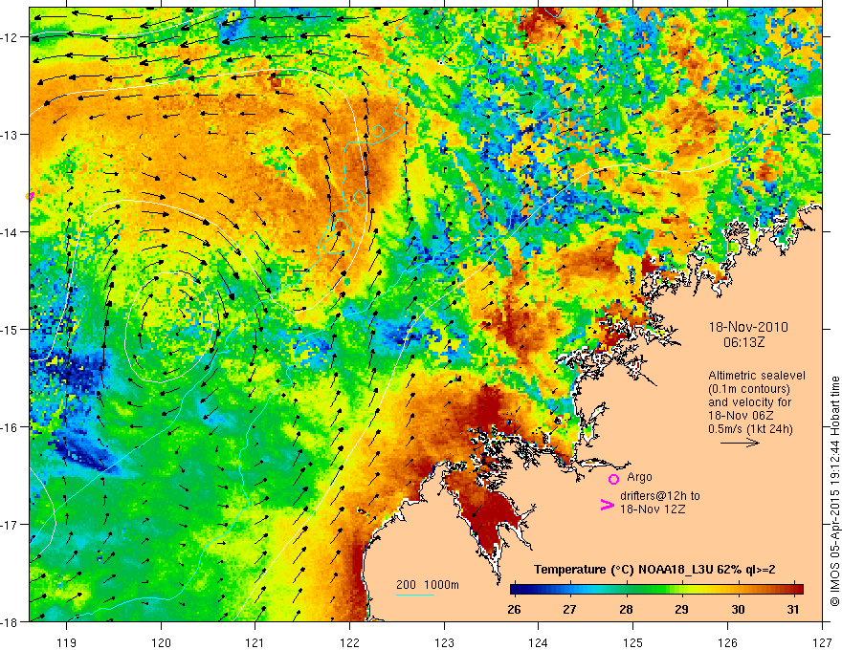Click longitude axis label 127
The image size is (842, 650).
tap(822, 642)
